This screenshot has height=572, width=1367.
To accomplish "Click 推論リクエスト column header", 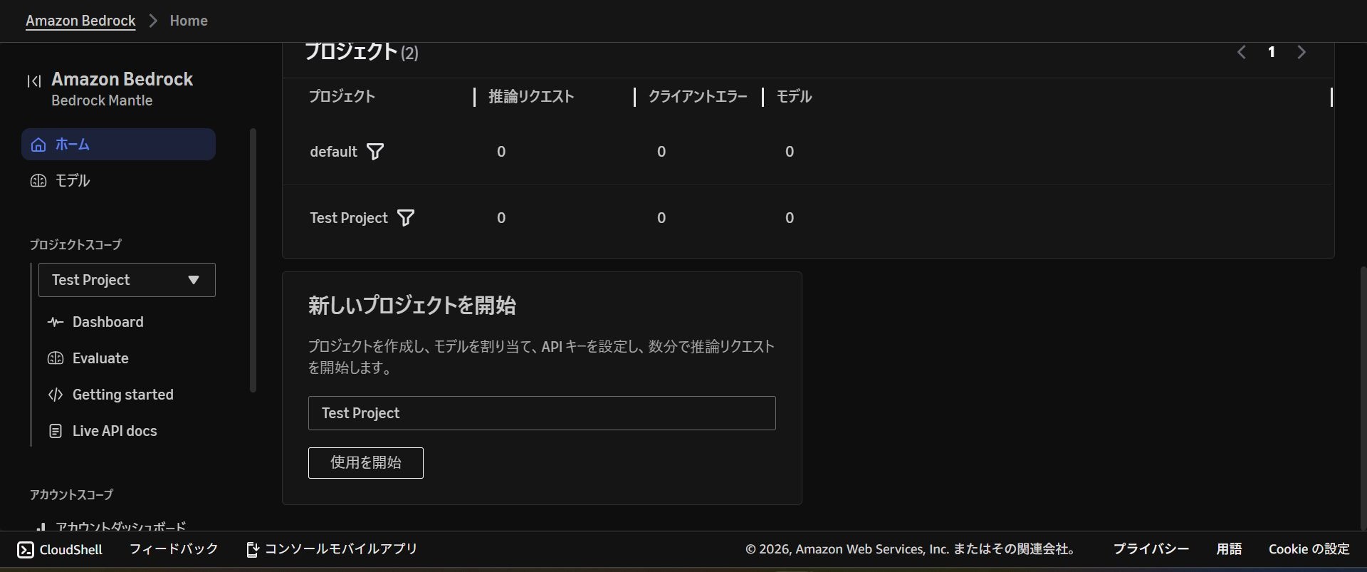I will coord(531,97).
